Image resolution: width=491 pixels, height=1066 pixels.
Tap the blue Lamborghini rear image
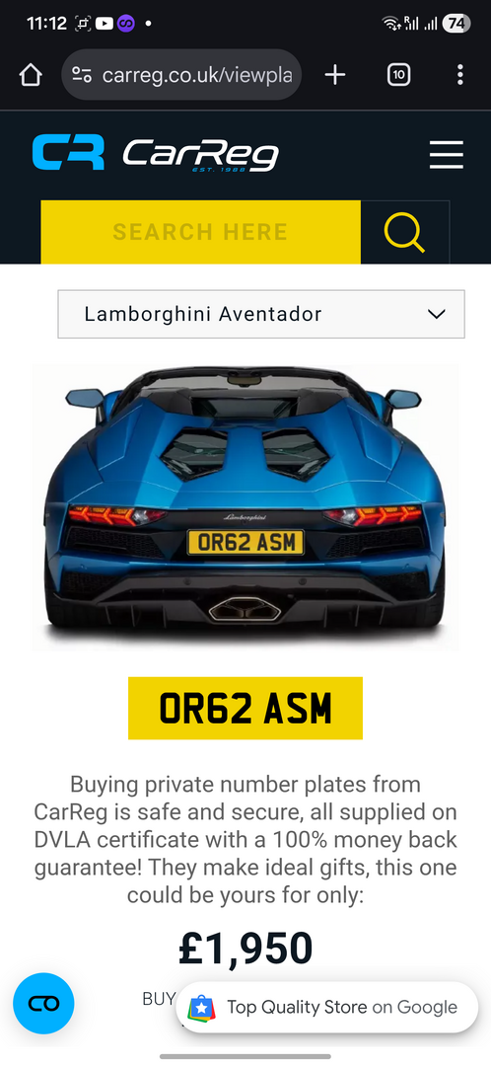pyautogui.click(x=245, y=506)
